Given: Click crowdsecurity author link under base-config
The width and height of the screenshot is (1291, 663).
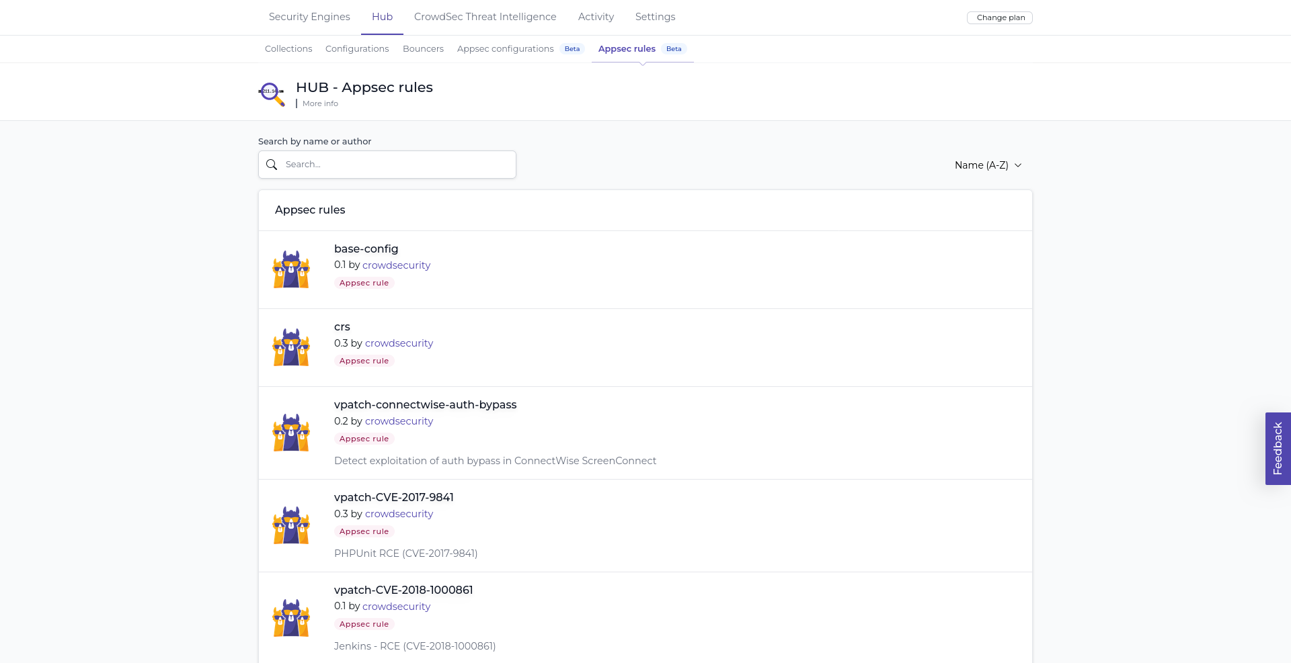Looking at the screenshot, I should [x=396, y=265].
